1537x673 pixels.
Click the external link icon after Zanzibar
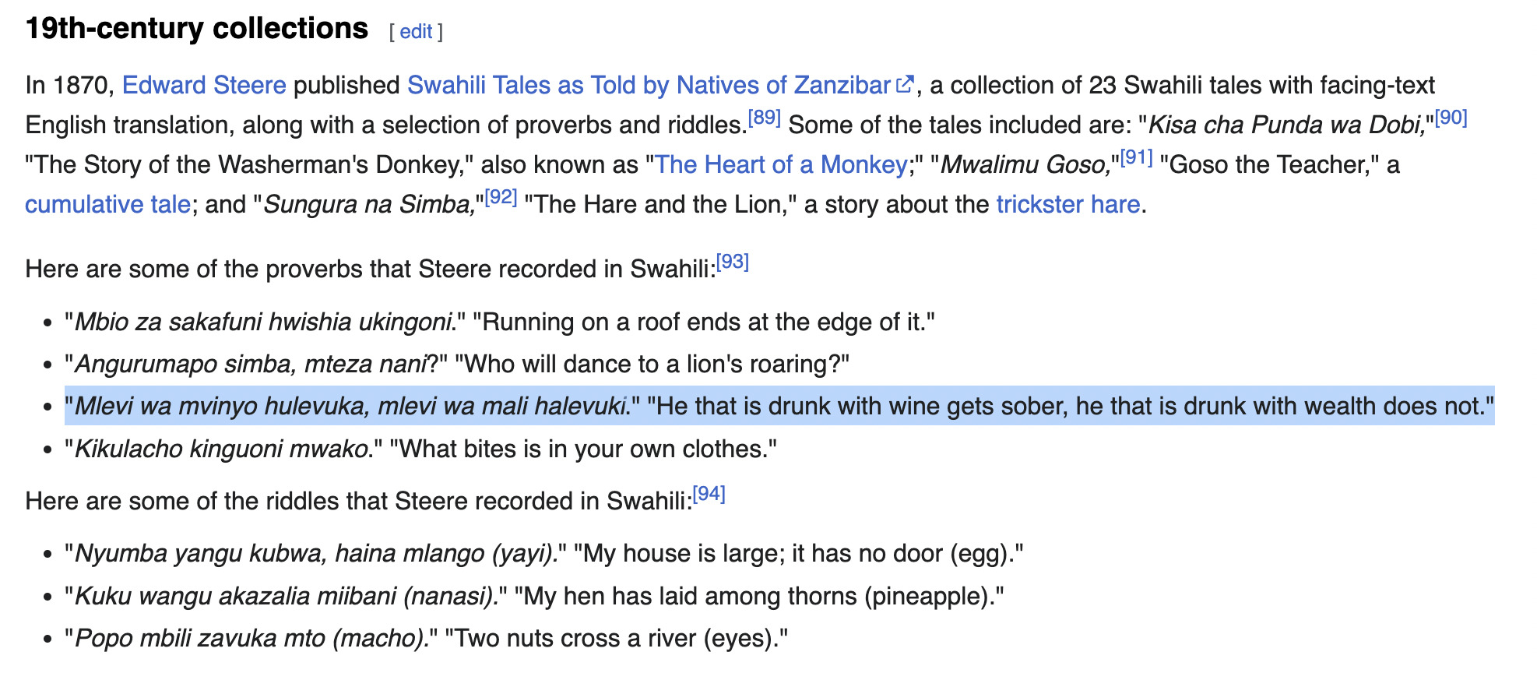pyautogui.click(x=904, y=84)
